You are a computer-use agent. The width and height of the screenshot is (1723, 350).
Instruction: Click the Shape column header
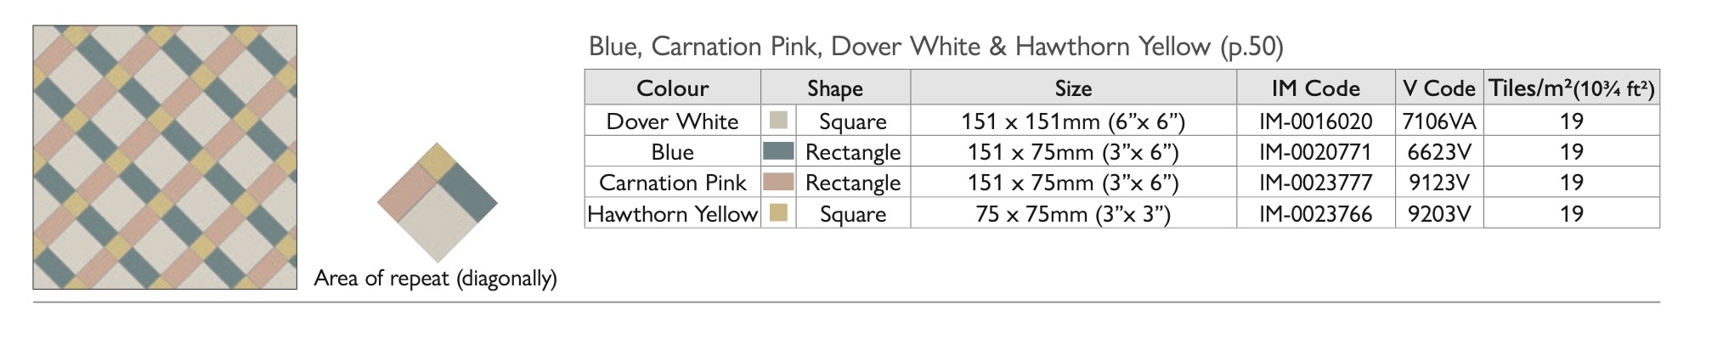point(834,88)
